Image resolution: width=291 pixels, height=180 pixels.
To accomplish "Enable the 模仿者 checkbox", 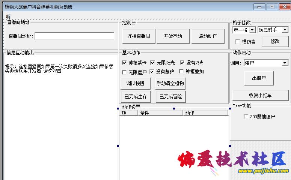I will [237, 42].
